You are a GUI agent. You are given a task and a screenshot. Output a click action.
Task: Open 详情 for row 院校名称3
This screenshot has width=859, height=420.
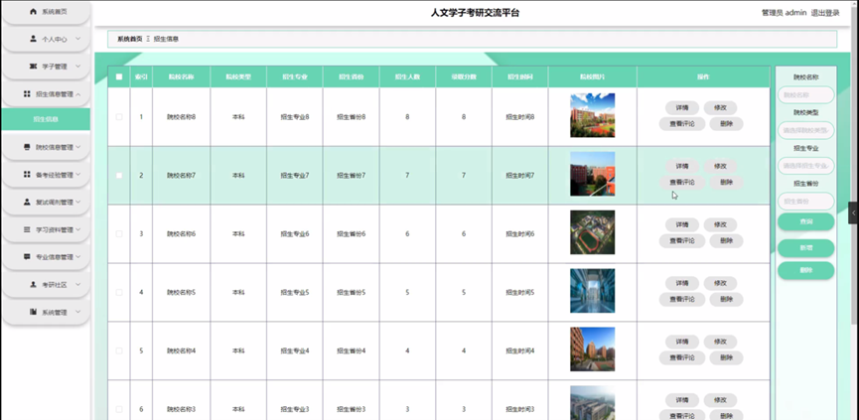coord(682,400)
